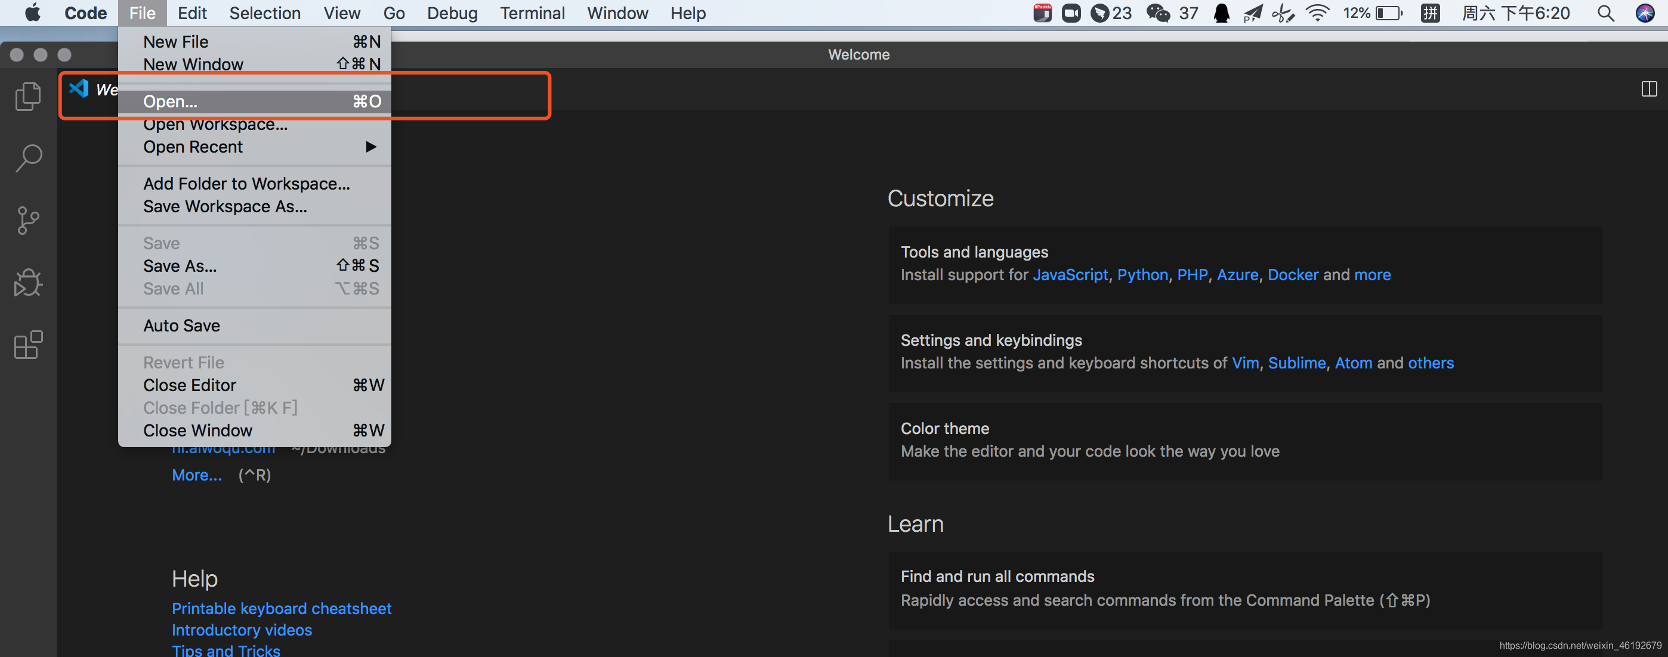Open the Go menu

[394, 13]
